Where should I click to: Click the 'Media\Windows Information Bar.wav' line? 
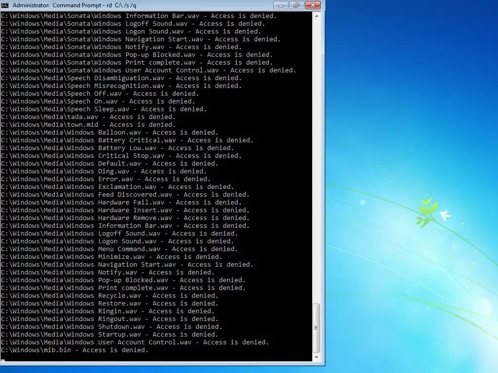point(125,226)
